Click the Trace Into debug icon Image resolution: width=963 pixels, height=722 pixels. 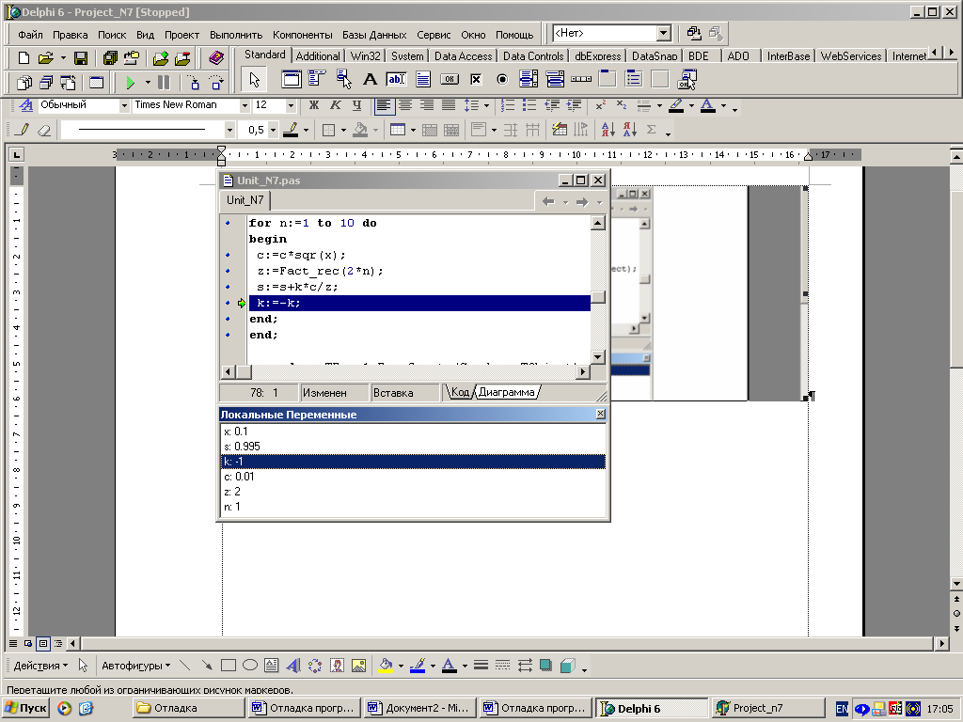(194, 83)
